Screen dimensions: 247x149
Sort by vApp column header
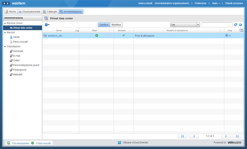(230, 30)
